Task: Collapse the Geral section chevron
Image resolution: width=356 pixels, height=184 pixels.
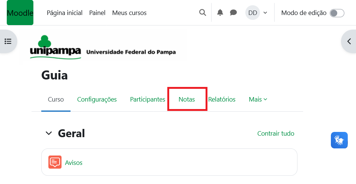Action: pyautogui.click(x=49, y=133)
